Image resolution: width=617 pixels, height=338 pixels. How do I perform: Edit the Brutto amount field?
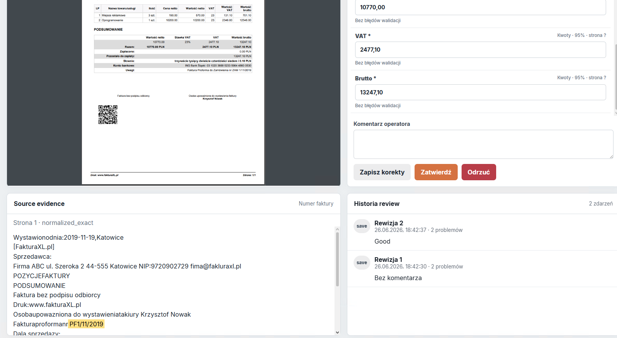pos(480,92)
